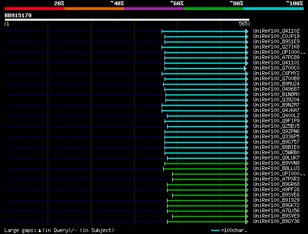Image resolution: width=308 pixels, height=234 pixels.
Task: Select the UniRef100_A7PXR3 label
Action: point(276,179)
